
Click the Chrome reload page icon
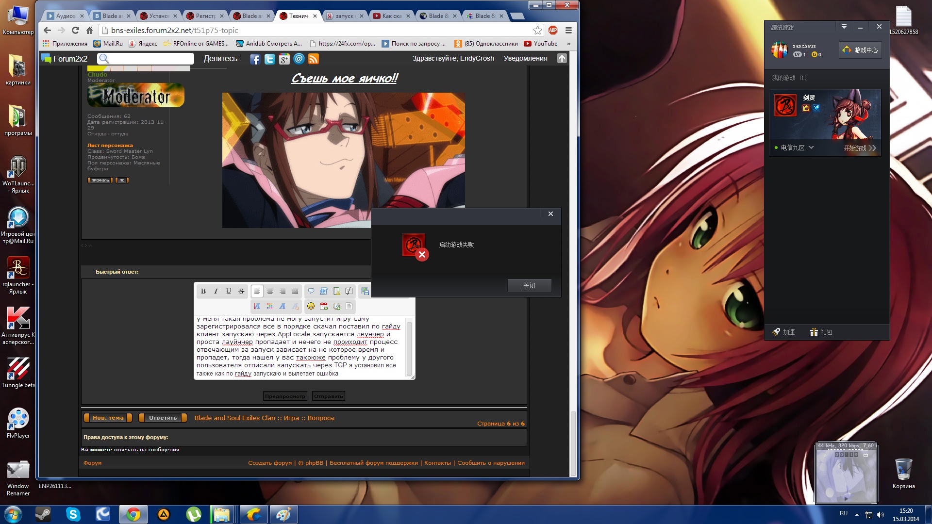point(75,30)
